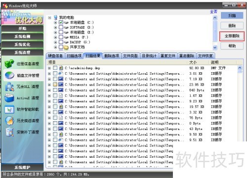Viewport: 247px width, 178px height.
Task: Expand the 本地磁盘 (C:) tree node
Action: coord(55,23)
